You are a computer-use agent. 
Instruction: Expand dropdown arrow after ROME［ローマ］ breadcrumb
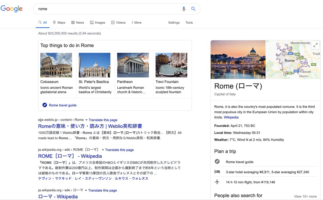click(103, 150)
